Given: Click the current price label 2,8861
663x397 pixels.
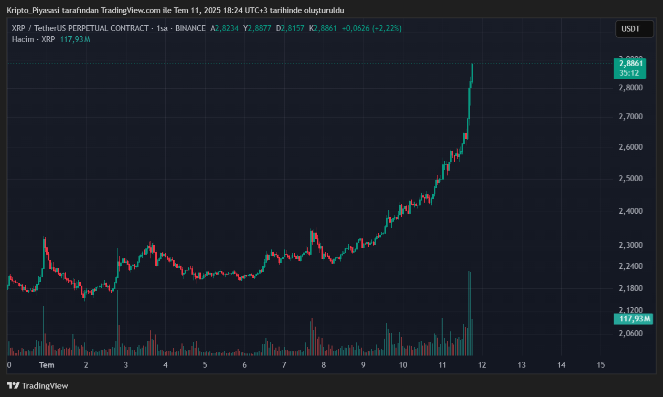Looking at the screenshot, I should point(631,64).
